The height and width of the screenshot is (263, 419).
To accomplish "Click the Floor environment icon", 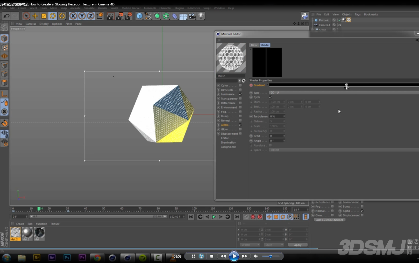I will pos(183,17).
